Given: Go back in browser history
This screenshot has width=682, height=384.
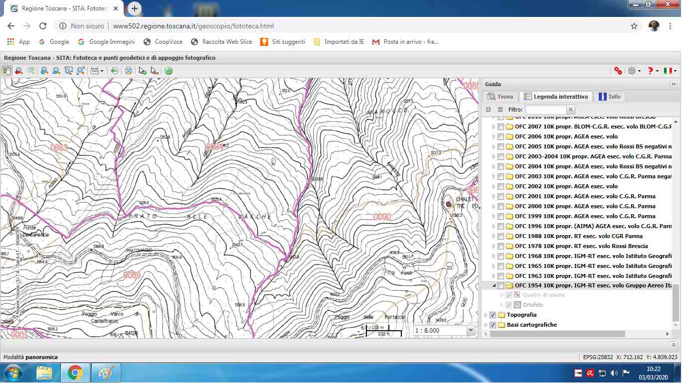Looking at the screenshot, I should 11,26.
